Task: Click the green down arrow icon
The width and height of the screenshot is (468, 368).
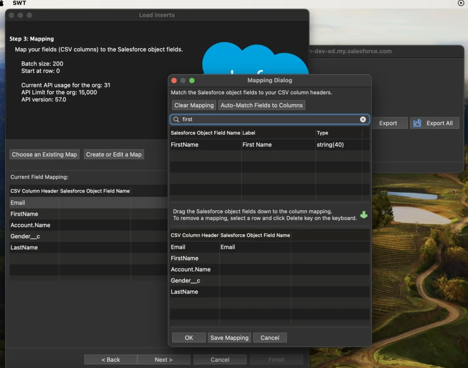Action: click(x=363, y=215)
